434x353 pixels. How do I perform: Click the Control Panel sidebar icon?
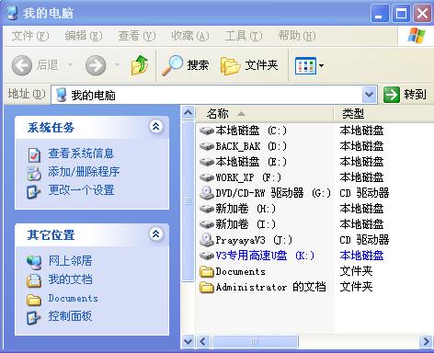[x=34, y=318]
